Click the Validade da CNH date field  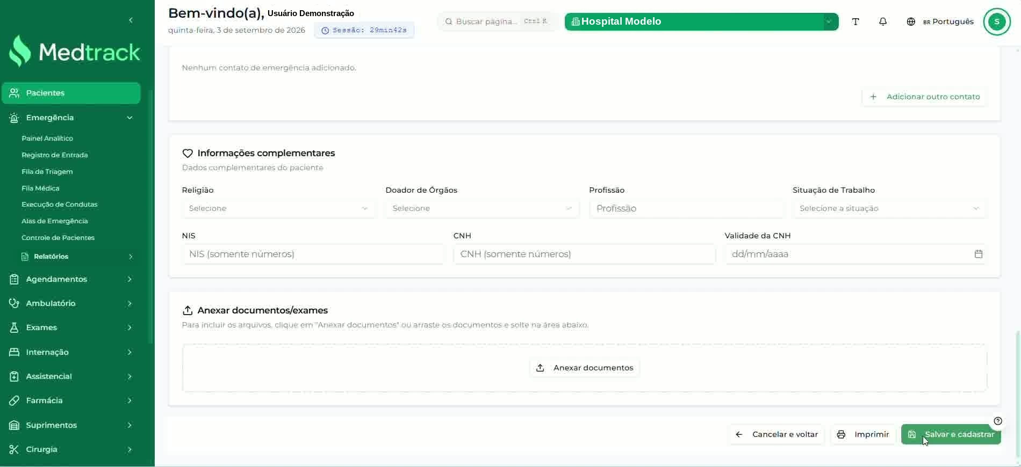tap(855, 254)
